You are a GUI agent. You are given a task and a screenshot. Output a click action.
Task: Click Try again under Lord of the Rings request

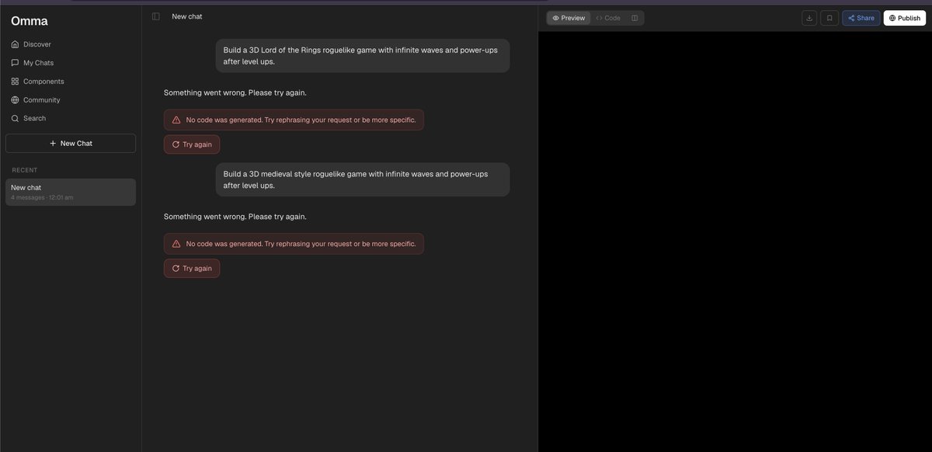point(192,144)
